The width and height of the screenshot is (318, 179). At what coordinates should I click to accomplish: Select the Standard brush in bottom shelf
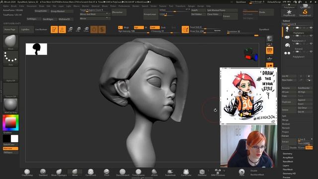click(x=43, y=173)
